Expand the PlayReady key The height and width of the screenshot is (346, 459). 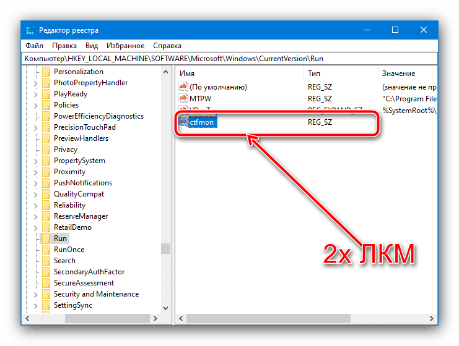35,95
